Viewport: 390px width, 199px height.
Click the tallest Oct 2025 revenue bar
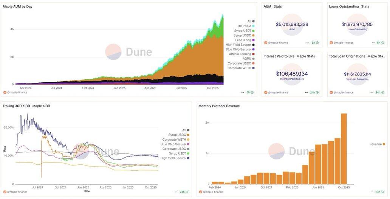(x=344, y=148)
